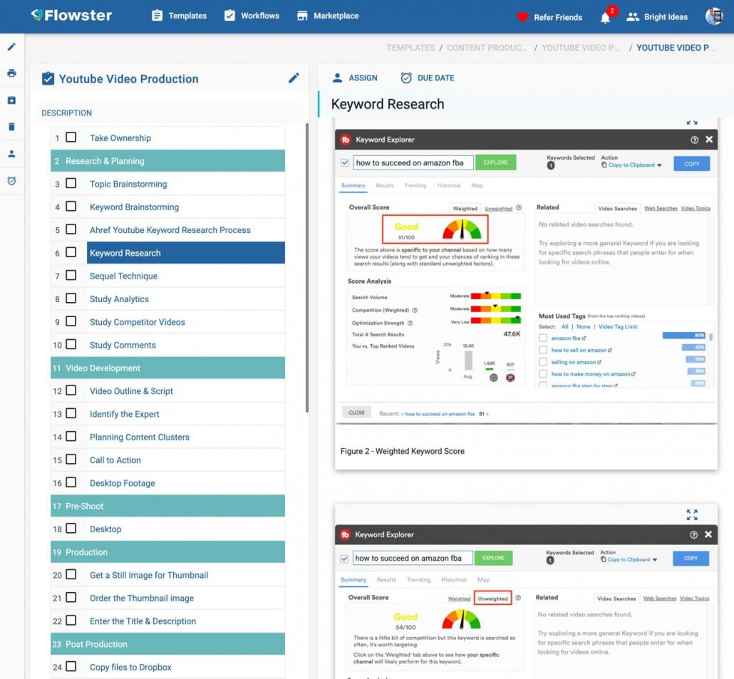Go to the TEMPLATES breadcrumb
The image size is (734, 679).
click(410, 48)
